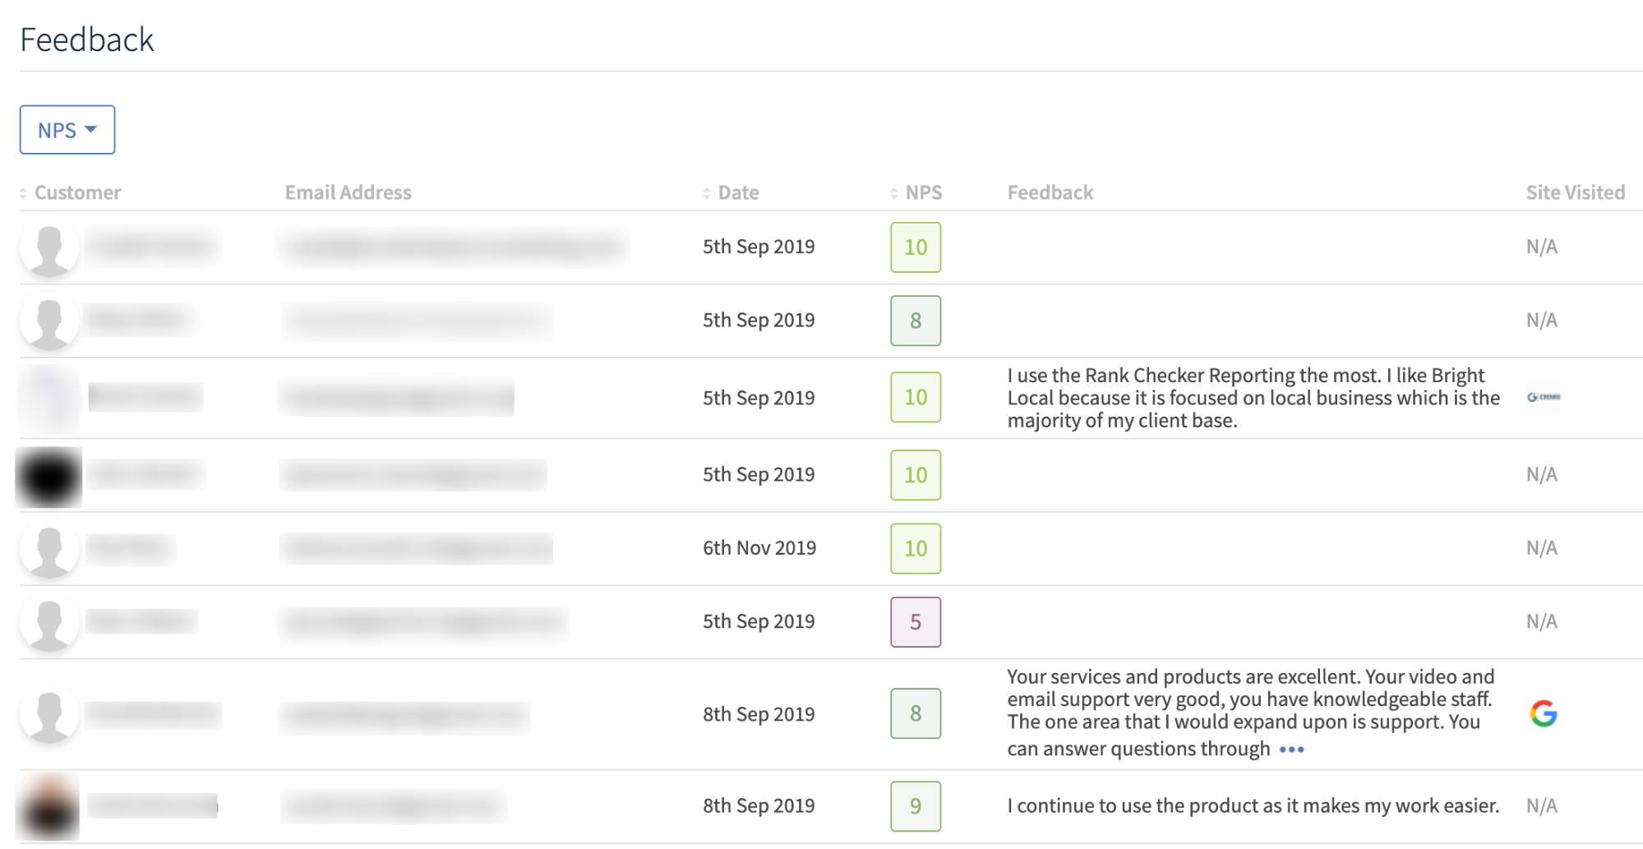Toggle sorting on the NPS column

(894, 192)
